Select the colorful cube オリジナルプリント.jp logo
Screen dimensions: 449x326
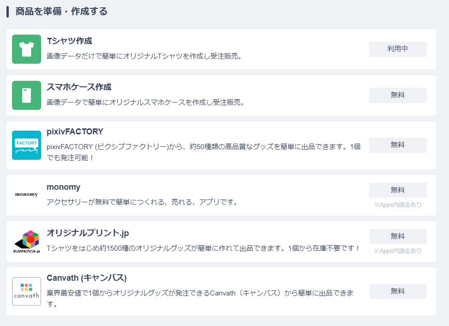point(26,241)
